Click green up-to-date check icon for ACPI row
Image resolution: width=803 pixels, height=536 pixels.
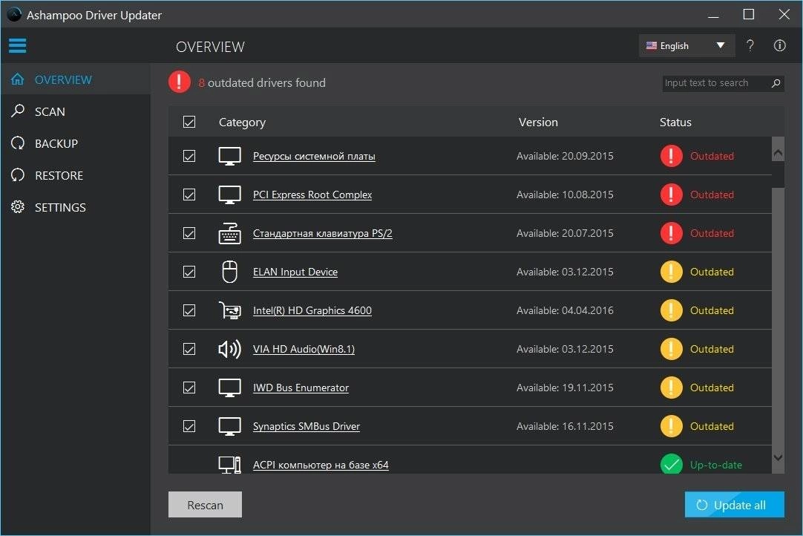671,464
